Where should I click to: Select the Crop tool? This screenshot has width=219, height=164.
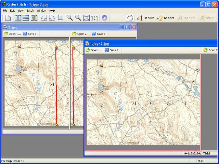pos(60,18)
